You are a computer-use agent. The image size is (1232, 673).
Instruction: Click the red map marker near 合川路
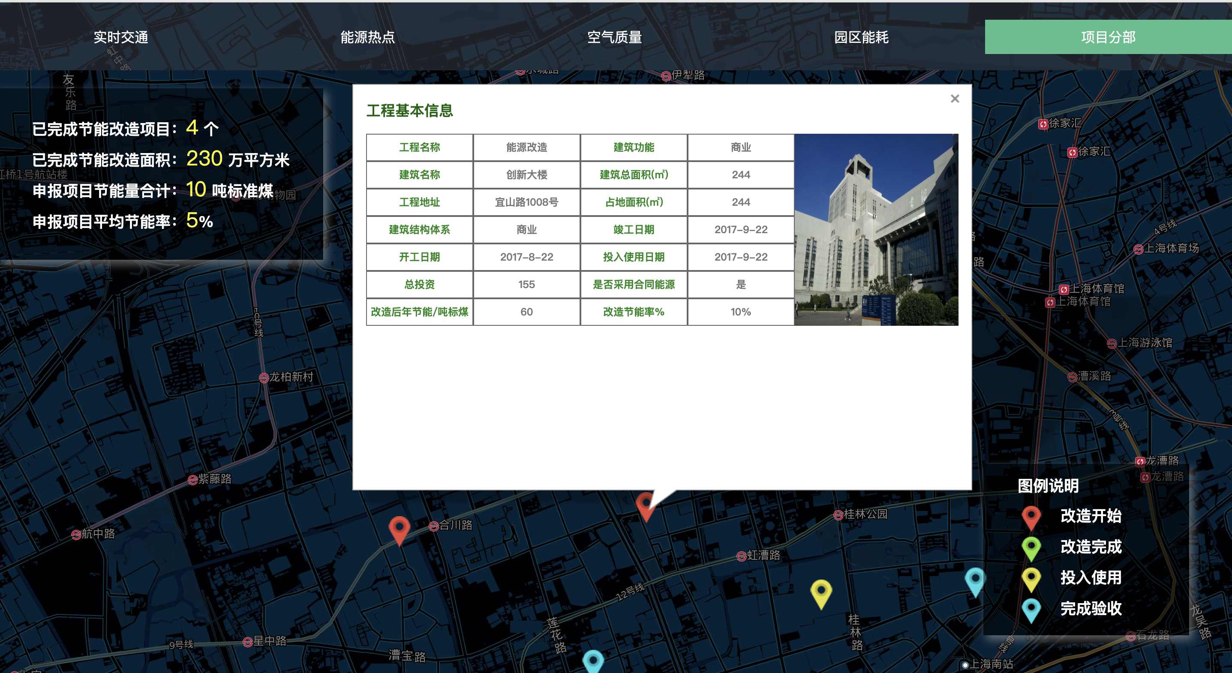[x=399, y=528]
